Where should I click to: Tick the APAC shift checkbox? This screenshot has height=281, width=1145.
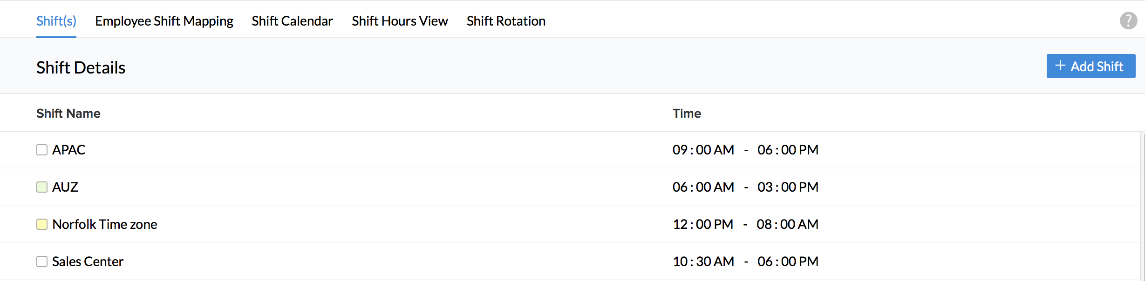click(42, 150)
